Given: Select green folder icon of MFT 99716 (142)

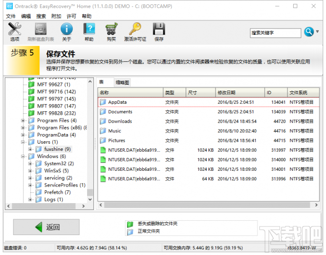Looking at the screenshot, I should [x=31, y=92].
